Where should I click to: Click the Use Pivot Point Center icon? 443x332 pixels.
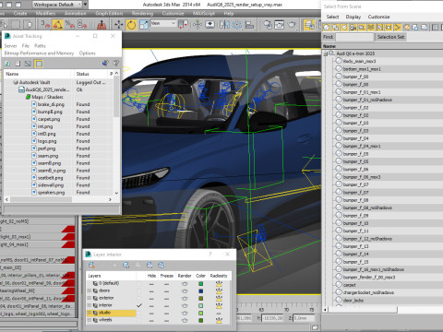183,25
